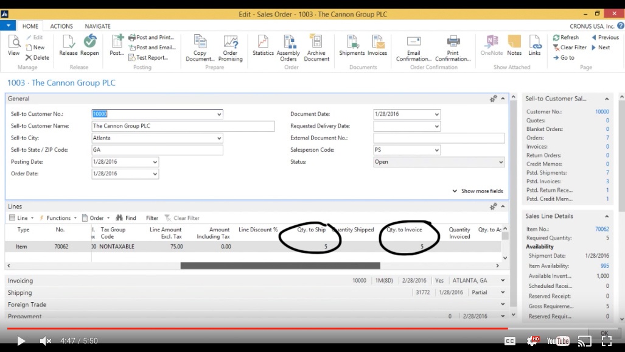Run the Test Report
The height and width of the screenshot is (352, 625).
(x=148, y=57)
